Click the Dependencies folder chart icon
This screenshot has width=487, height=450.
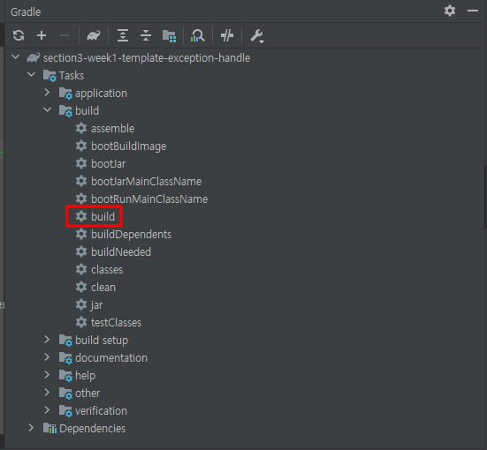[49, 428]
